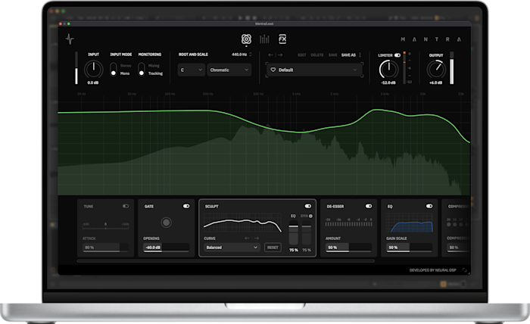Click the Sculpt Reset button
Screen dimensions: 530x324
[x=273, y=248]
